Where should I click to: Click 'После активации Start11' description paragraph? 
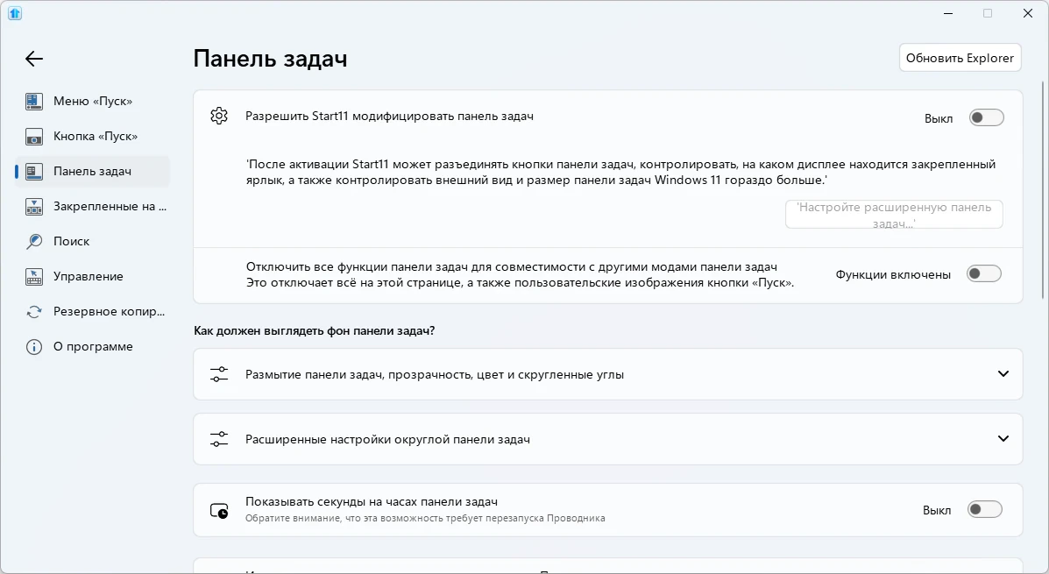[620, 172]
